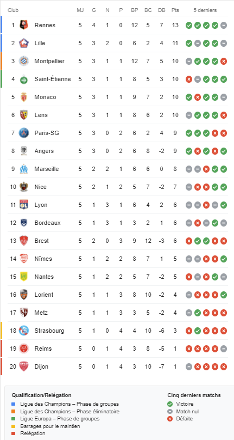Click the Pts column header

click(x=175, y=10)
